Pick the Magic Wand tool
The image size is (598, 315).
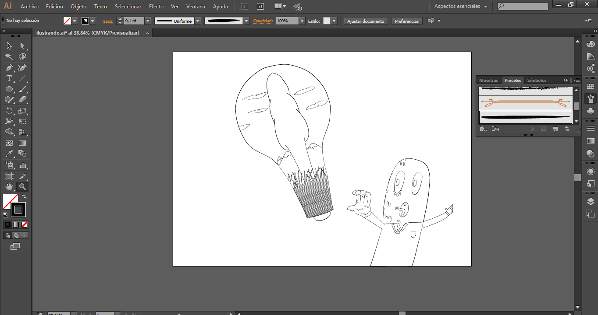[9, 57]
